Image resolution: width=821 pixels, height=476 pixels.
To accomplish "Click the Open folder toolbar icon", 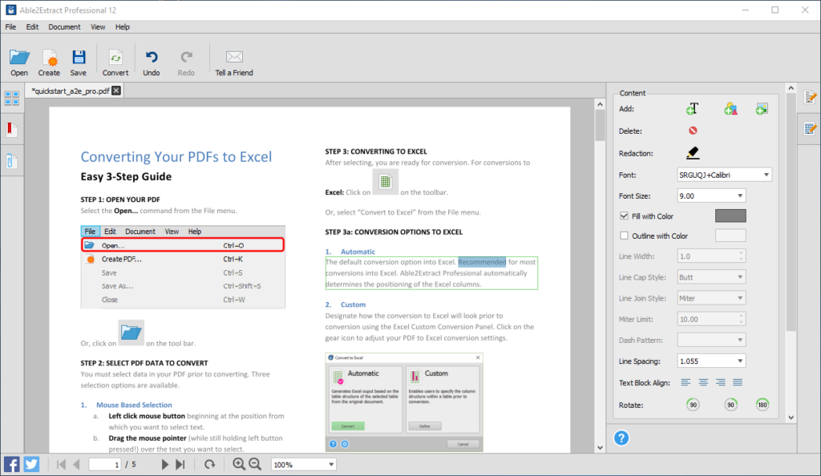I will (19, 57).
